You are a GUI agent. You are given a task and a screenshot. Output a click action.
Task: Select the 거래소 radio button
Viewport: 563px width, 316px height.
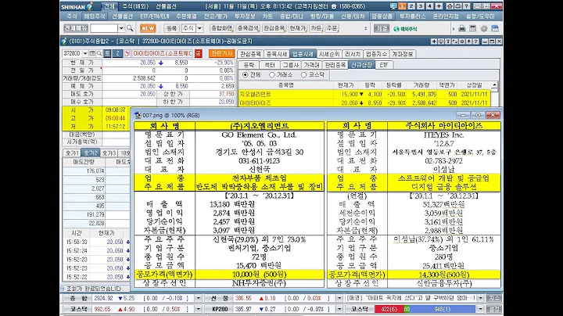coord(272,74)
